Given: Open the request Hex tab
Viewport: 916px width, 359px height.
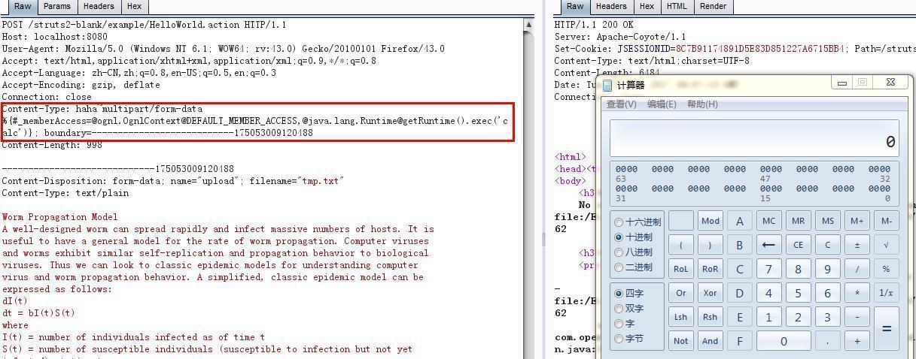Looking at the screenshot, I should pyautogui.click(x=135, y=6).
